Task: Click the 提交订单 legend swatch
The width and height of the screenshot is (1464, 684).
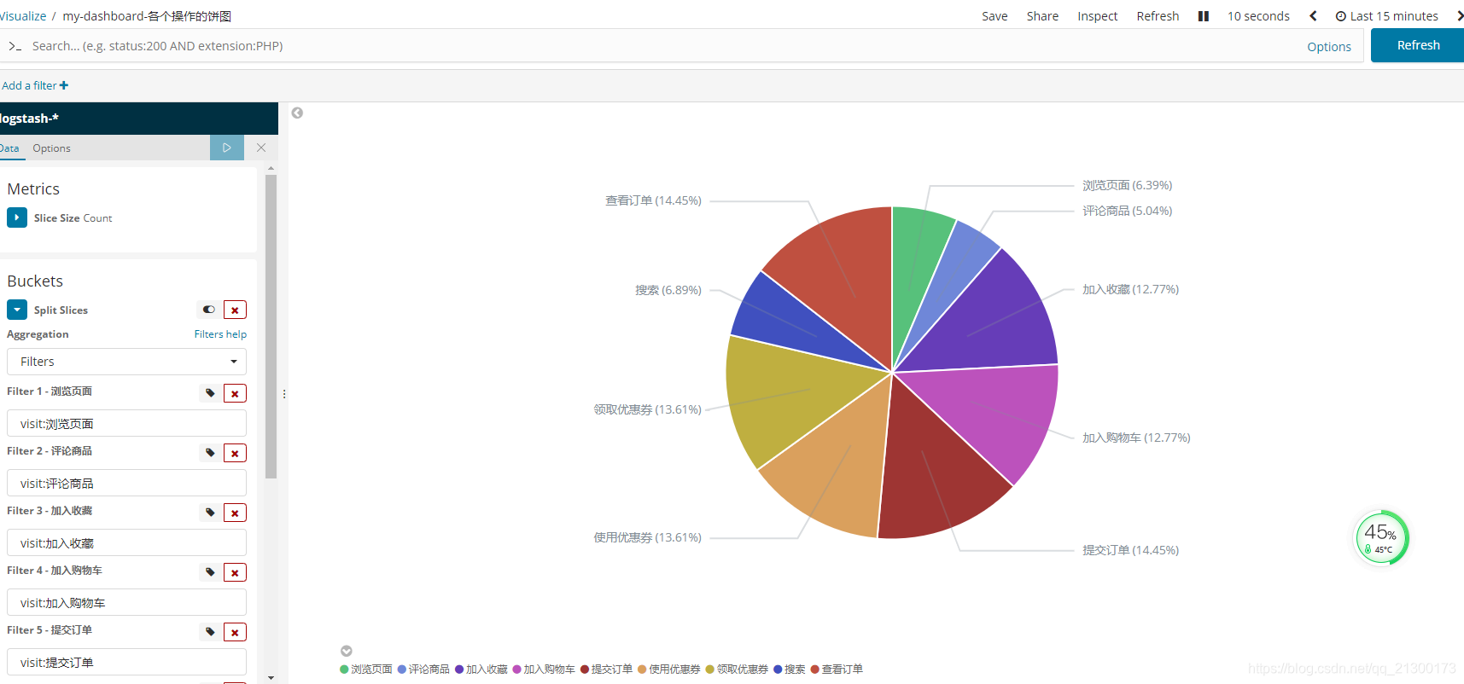Action: (585, 670)
